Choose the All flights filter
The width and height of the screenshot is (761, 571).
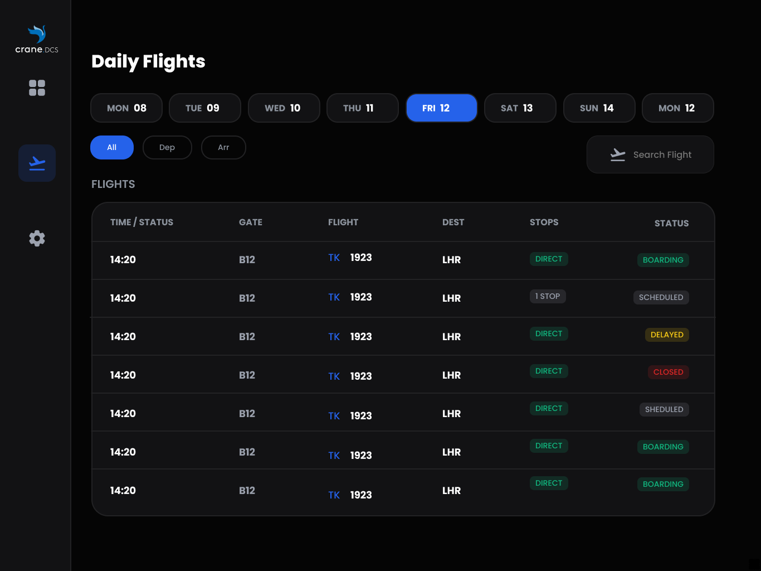112,147
